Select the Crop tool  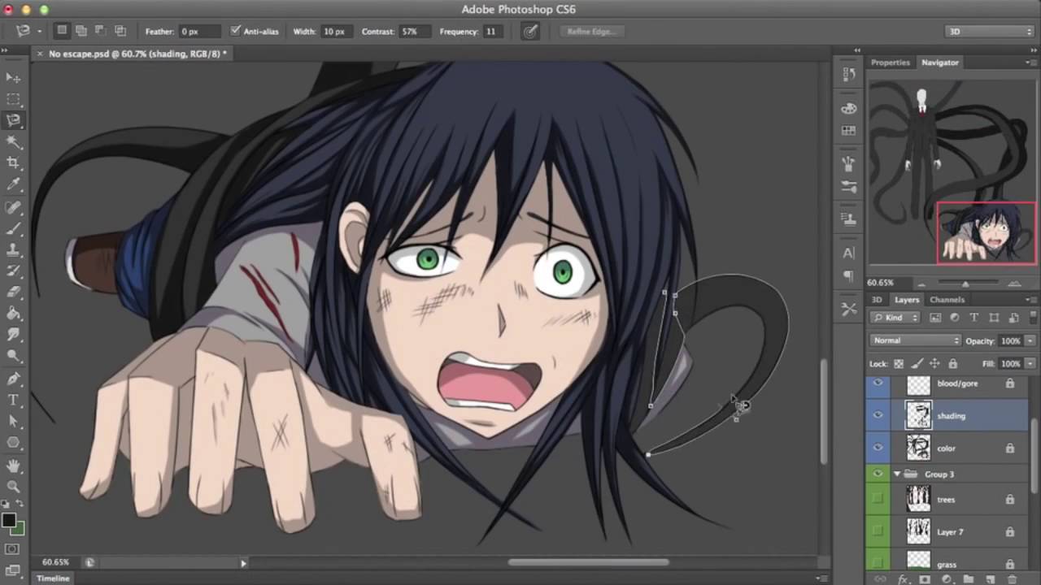(14, 163)
